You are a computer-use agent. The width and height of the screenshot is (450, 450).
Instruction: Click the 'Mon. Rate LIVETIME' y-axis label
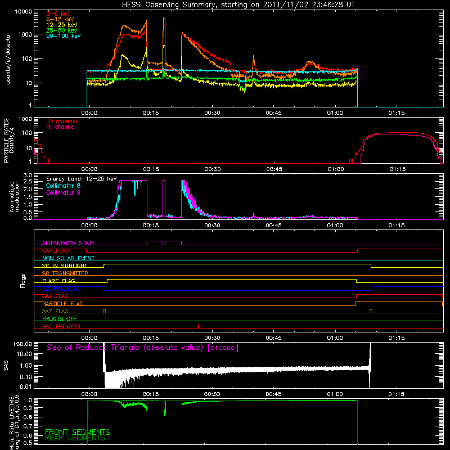click(12, 423)
